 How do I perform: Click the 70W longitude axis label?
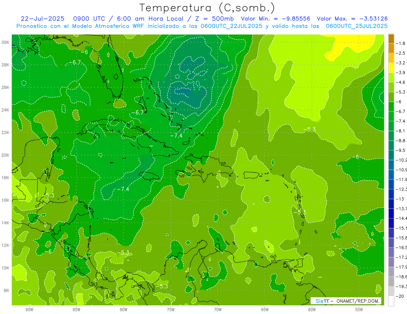coord(218,310)
